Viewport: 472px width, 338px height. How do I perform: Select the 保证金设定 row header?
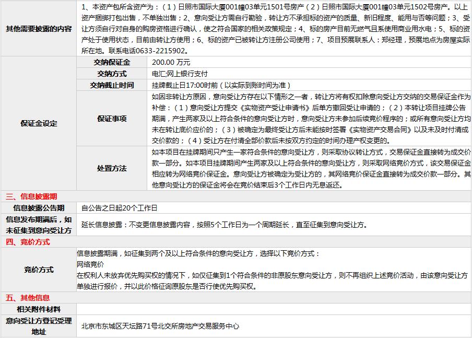[x=39, y=124]
